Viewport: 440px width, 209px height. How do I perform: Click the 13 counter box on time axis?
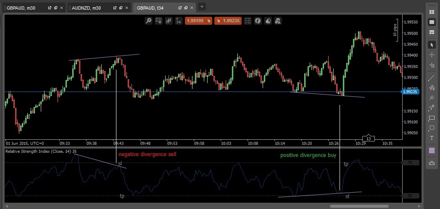369,138
